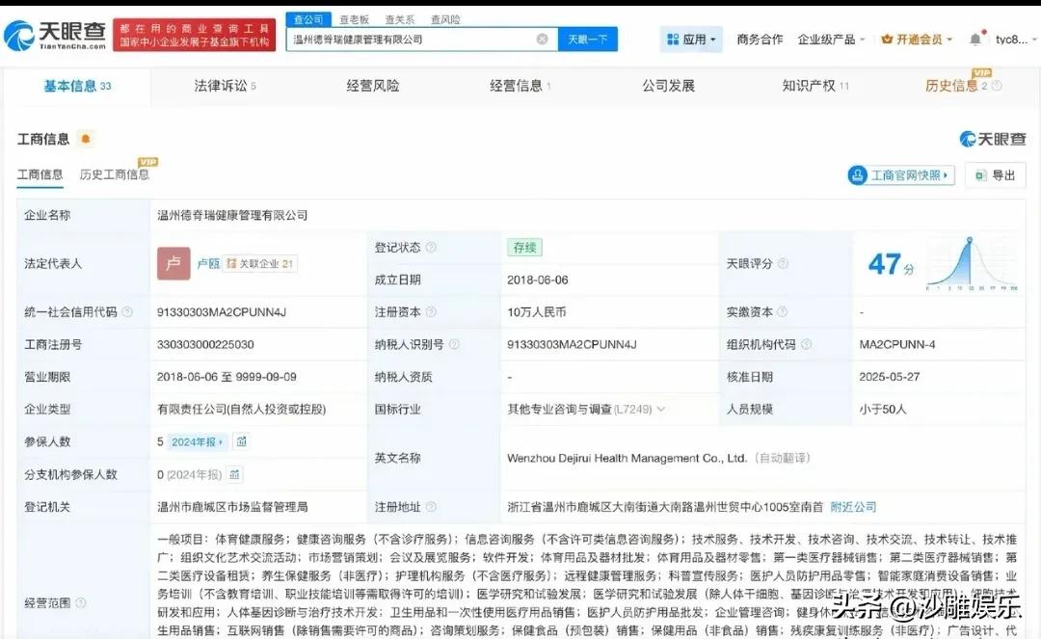
Task: Clear the search box with the X icon
Action: tap(543, 40)
